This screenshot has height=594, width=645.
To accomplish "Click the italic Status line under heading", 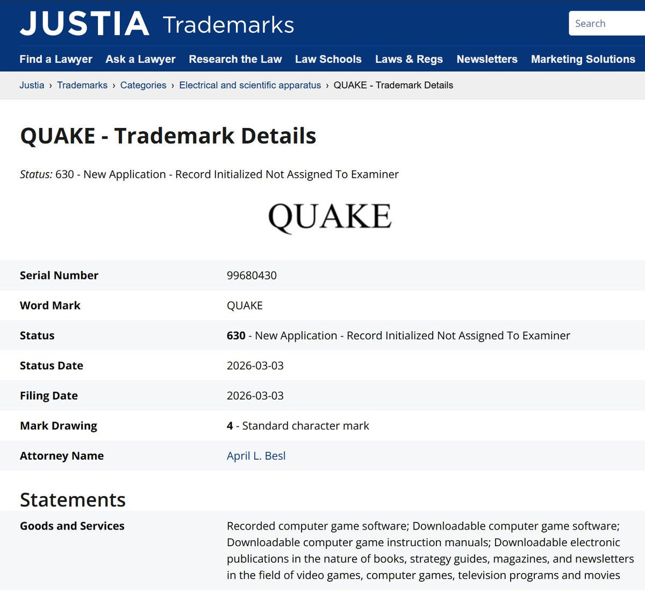I will pos(209,174).
